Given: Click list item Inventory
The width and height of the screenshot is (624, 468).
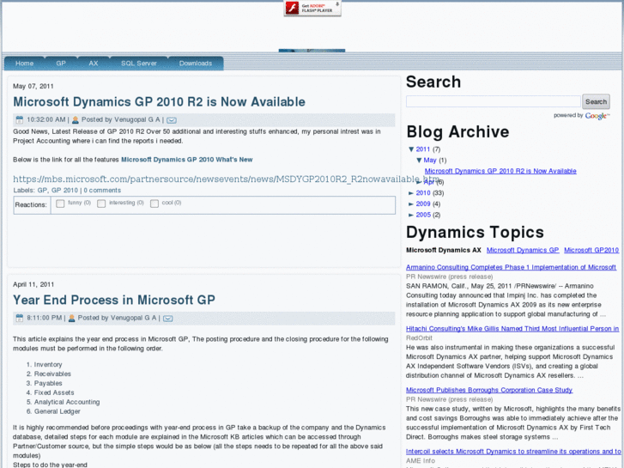Looking at the screenshot, I should click(48, 364).
